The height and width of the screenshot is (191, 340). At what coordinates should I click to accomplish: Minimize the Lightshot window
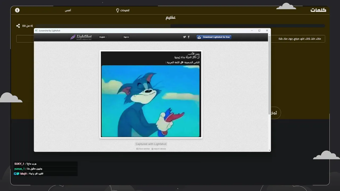click(x=252, y=31)
